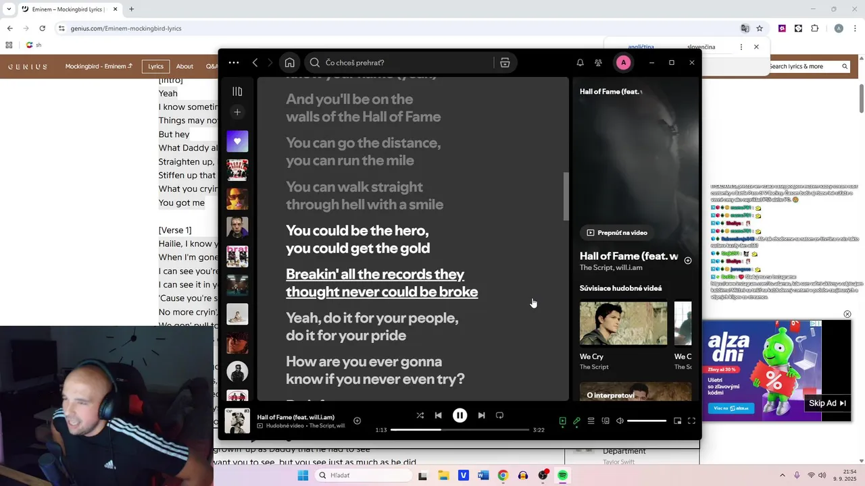Open the 'About' tab on Genius
The image size is (865, 486).
tap(184, 66)
